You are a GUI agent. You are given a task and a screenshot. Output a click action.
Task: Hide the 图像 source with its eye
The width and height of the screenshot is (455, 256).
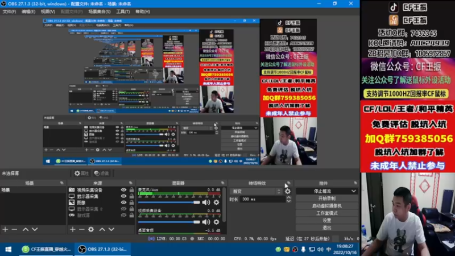(123, 203)
